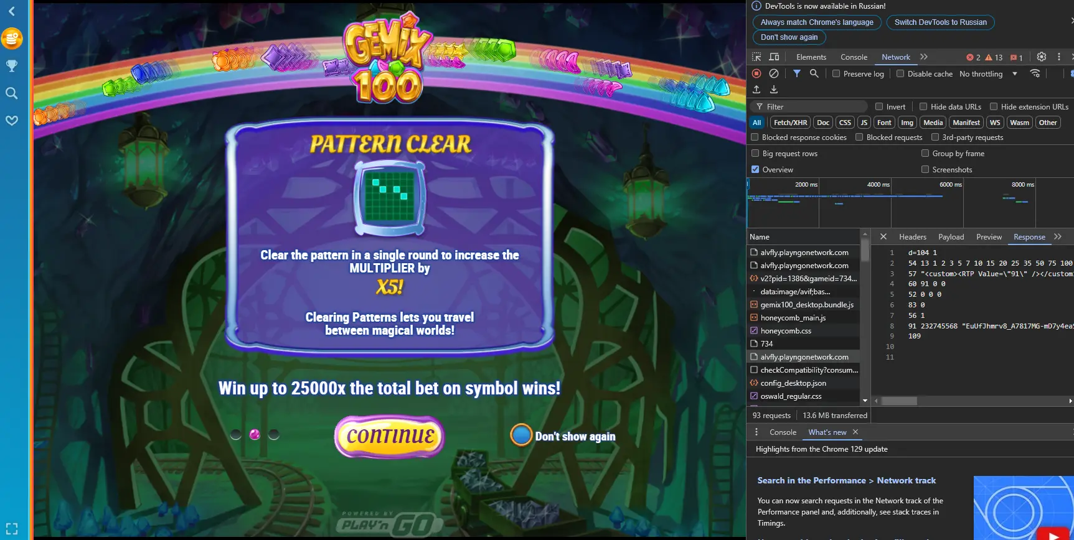Toggle the device toolbar icon
Image resolution: width=1074 pixels, height=540 pixels.
(774, 57)
